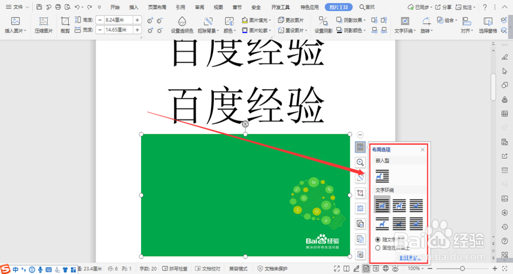Toggle 拼写检查 in status bar
This screenshot has width=513, height=274.
(175, 268)
